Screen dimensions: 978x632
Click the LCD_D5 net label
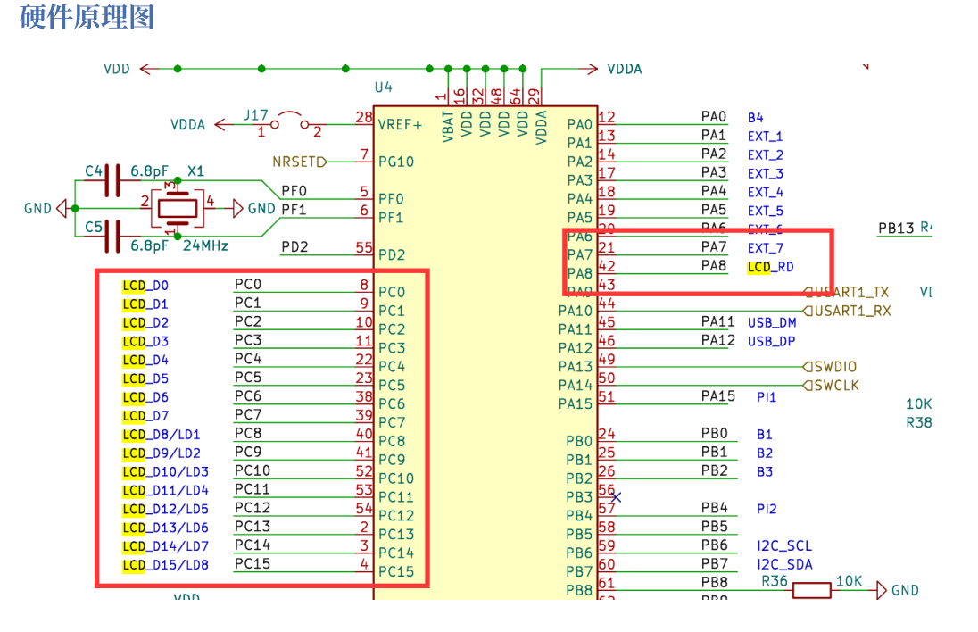(145, 379)
